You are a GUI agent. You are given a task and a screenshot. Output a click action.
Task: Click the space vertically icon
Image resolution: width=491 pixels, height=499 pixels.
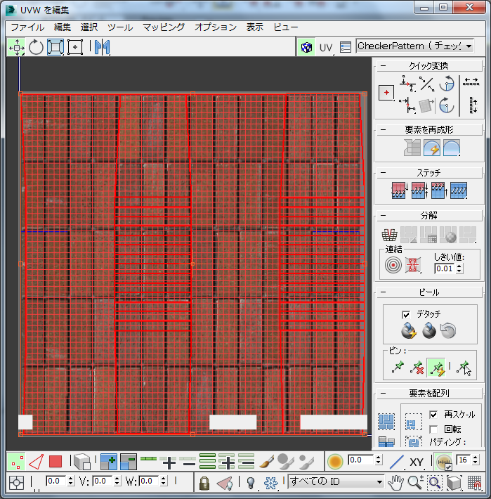(x=473, y=105)
